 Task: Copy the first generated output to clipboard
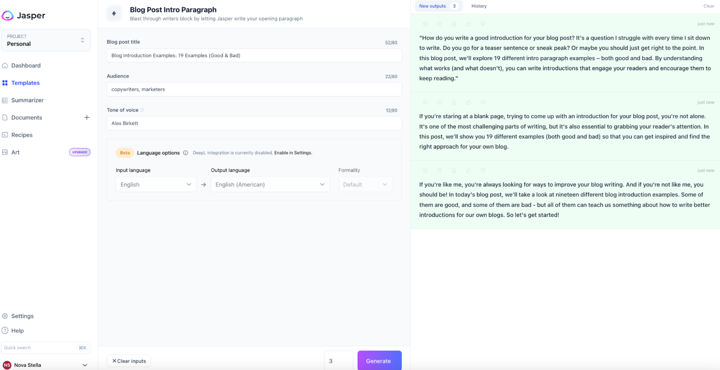tap(439, 24)
